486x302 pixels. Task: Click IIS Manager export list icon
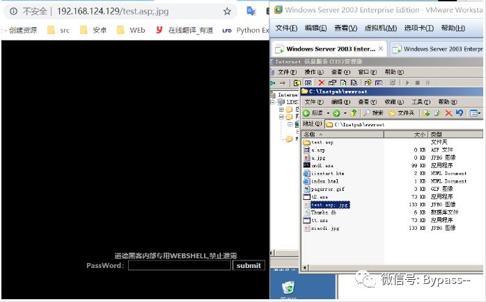(354, 83)
